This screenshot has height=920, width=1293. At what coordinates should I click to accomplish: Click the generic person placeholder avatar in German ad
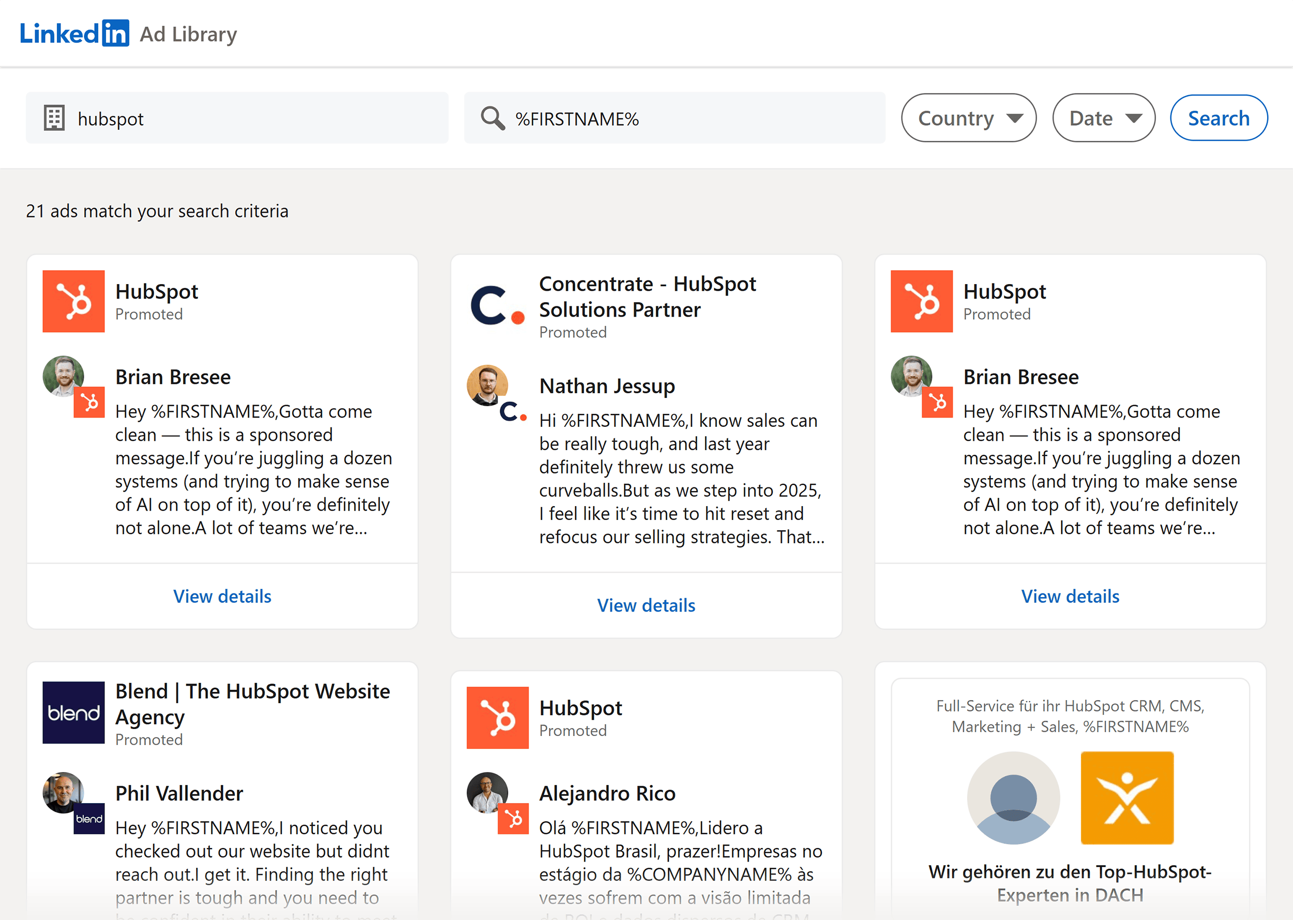(x=1013, y=798)
